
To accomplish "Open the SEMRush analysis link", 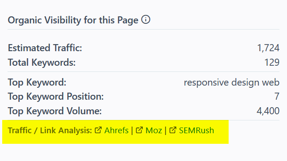I will 196,130.
